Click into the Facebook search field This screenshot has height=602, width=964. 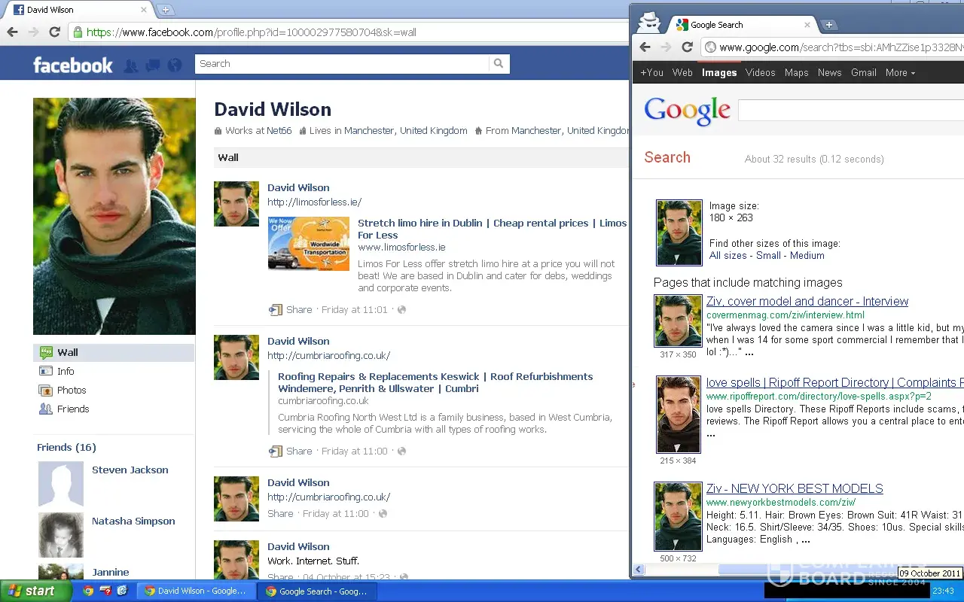(x=342, y=64)
